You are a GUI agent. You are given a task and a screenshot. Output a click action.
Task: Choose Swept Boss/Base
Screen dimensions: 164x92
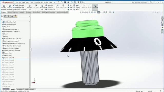[x=18, y=5]
